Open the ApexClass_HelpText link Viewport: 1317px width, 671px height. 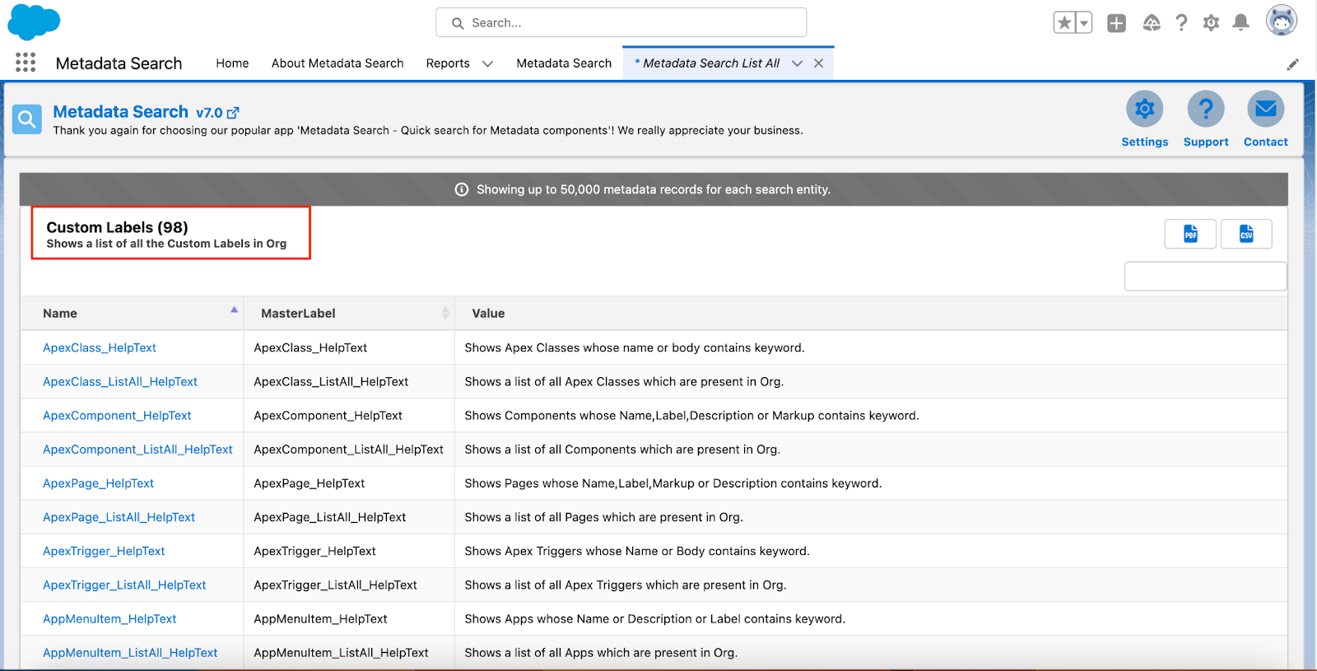click(100, 348)
